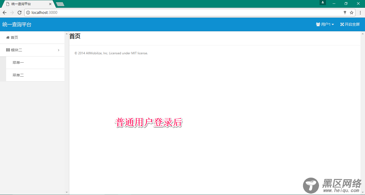The image size is (365, 195).
Task: Click the 用户1 account label
Action: tap(326, 24)
